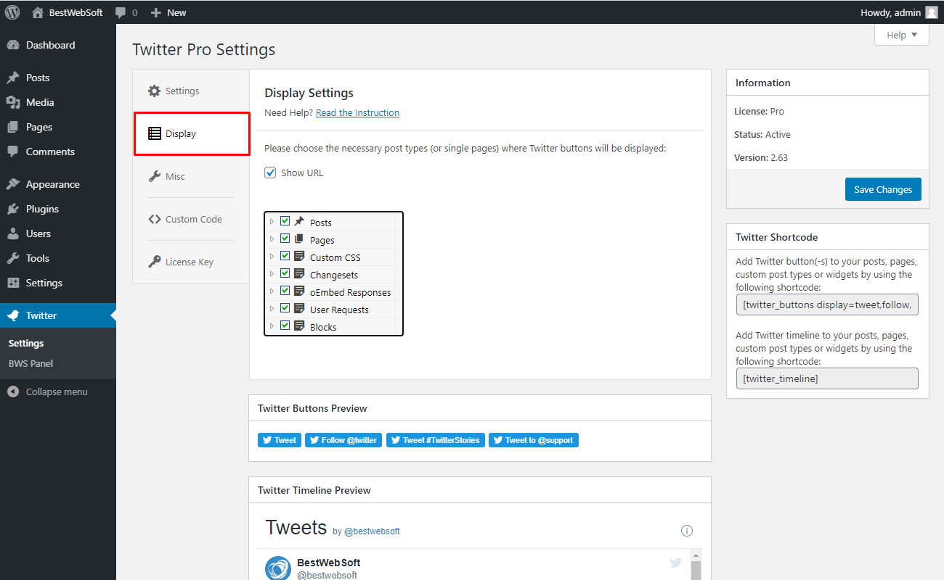Click the Appearance brush icon
944x580 pixels.
pos(13,184)
